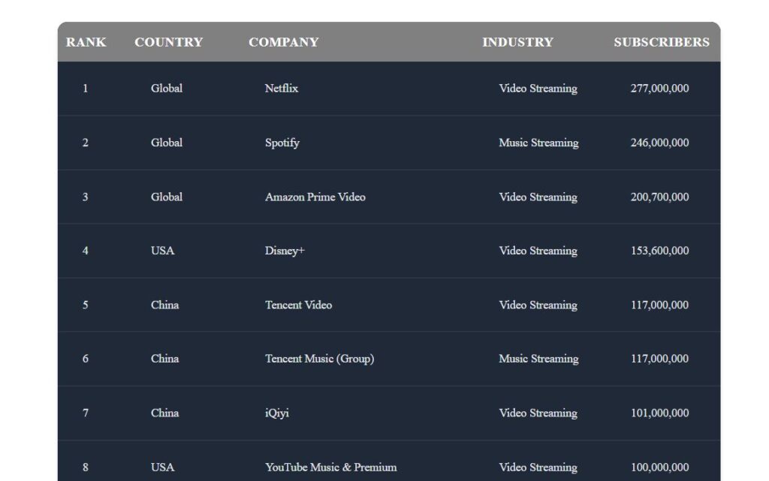The width and height of the screenshot is (769, 481).
Task: Click the Video Streaming label for iQiyi
Action: (x=538, y=413)
